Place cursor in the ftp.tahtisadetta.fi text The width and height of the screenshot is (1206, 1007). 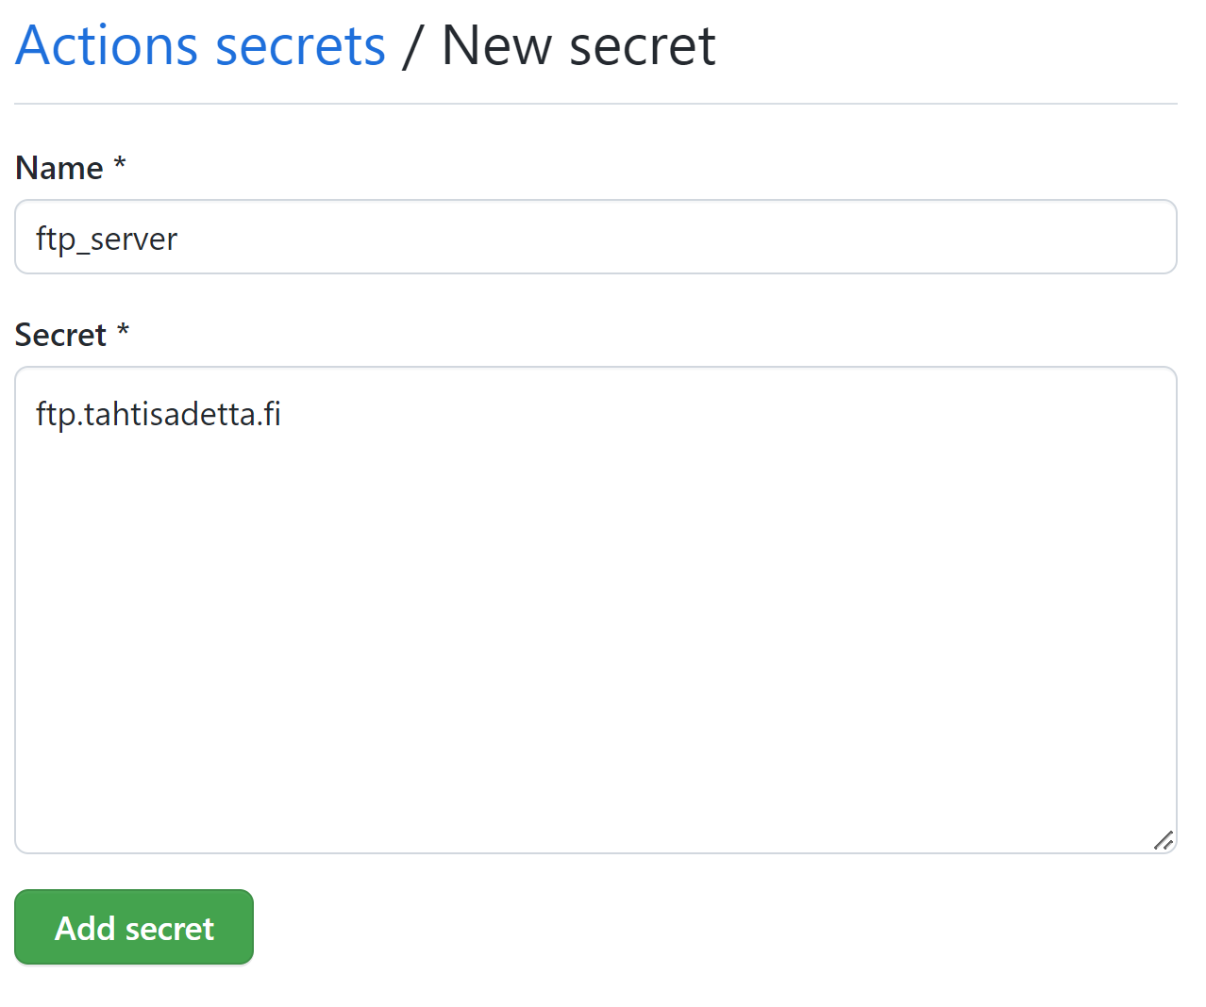[159, 414]
